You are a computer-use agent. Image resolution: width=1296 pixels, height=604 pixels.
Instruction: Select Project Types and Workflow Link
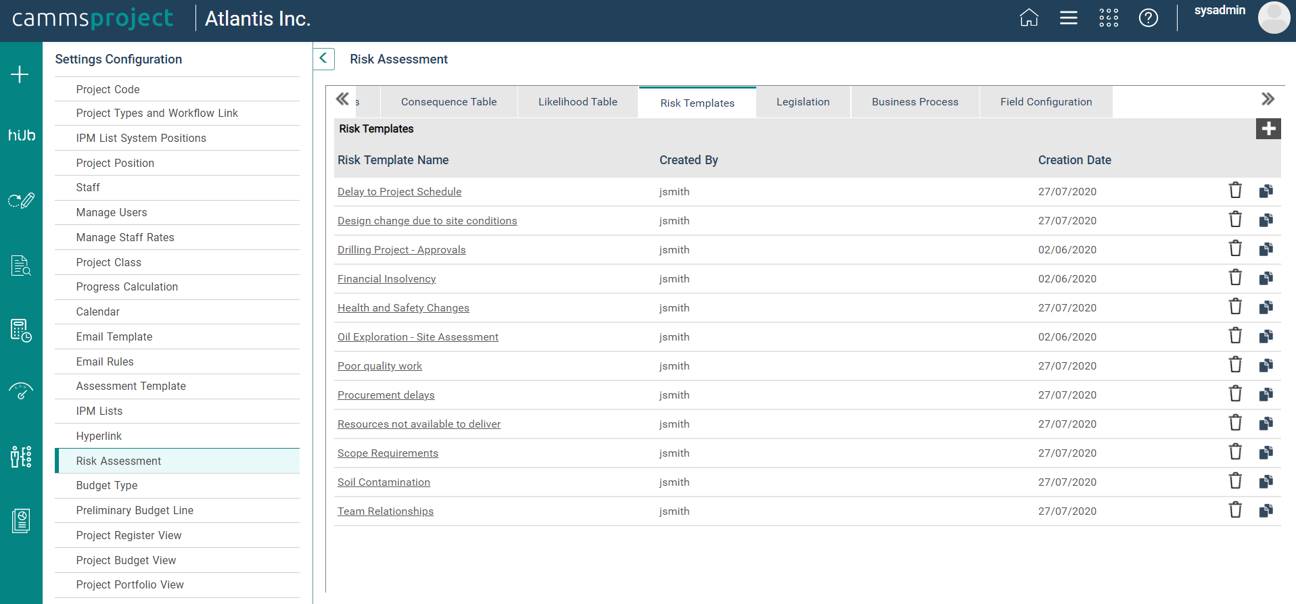(x=177, y=114)
